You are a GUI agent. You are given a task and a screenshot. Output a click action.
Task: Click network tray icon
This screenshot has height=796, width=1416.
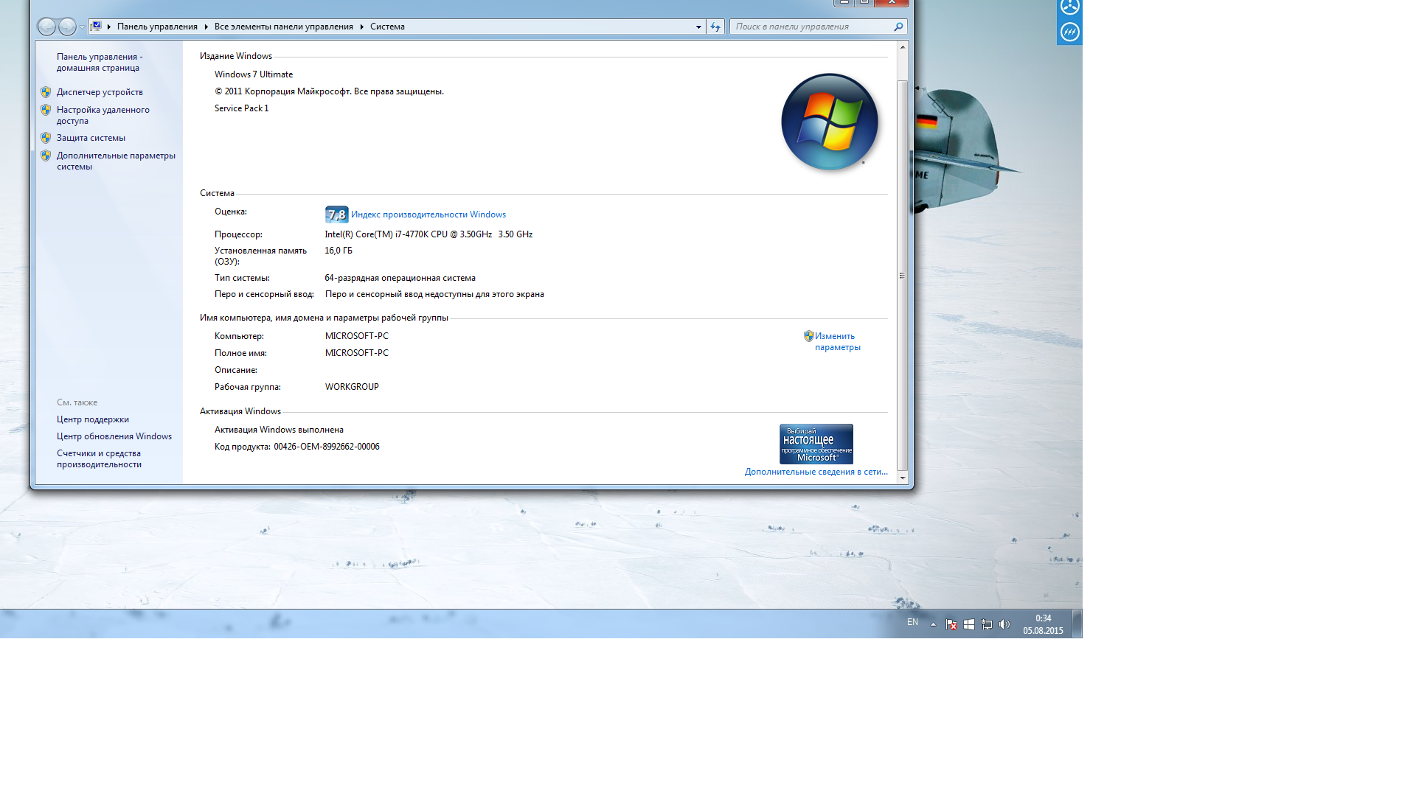[987, 624]
